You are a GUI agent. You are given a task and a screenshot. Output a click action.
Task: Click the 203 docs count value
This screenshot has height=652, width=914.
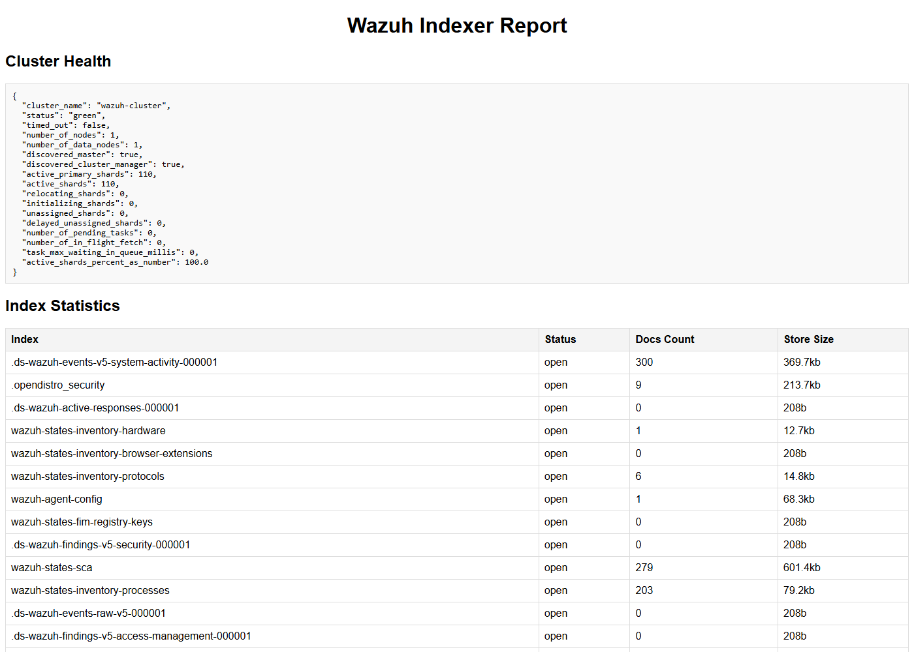(x=644, y=591)
